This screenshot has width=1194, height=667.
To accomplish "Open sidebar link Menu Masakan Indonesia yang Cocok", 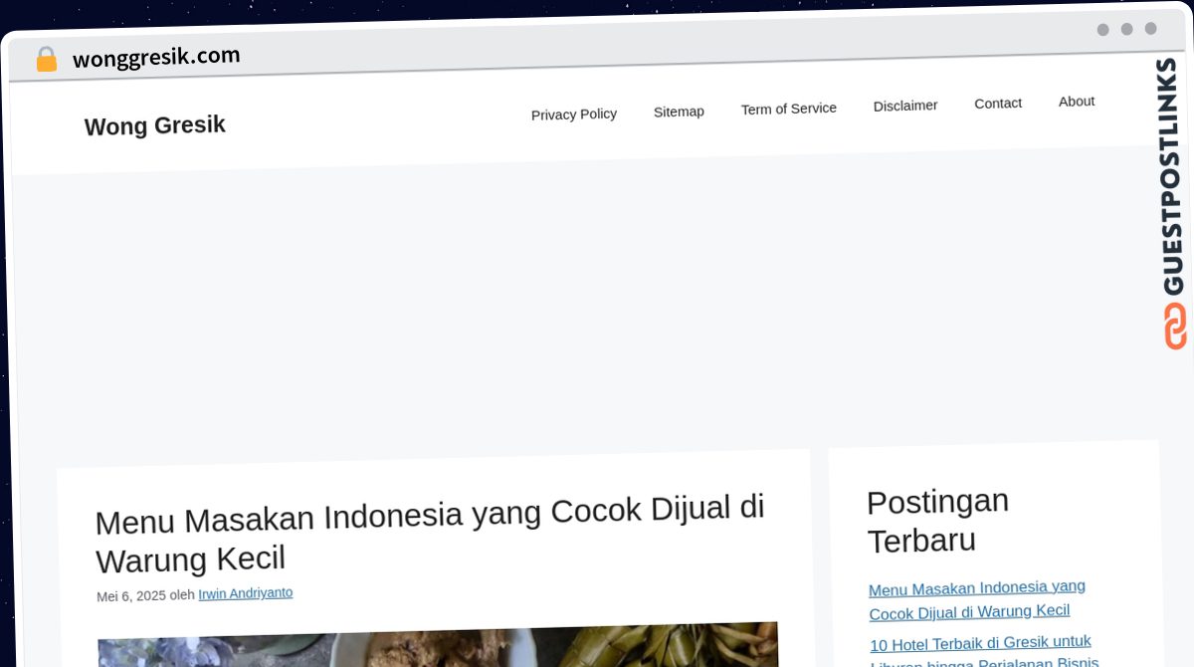I will pyautogui.click(x=977, y=599).
